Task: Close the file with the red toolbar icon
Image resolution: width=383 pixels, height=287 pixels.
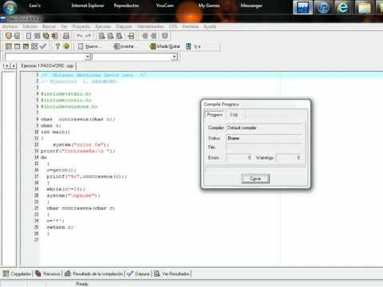Action: tap(54, 36)
